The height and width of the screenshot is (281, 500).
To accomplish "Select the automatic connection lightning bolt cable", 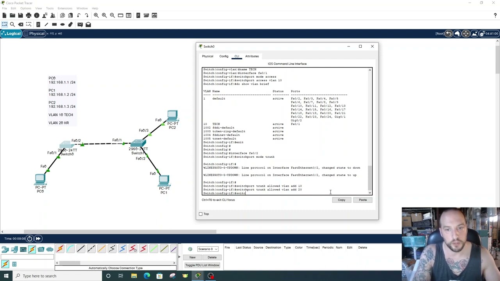I will click(x=60, y=249).
